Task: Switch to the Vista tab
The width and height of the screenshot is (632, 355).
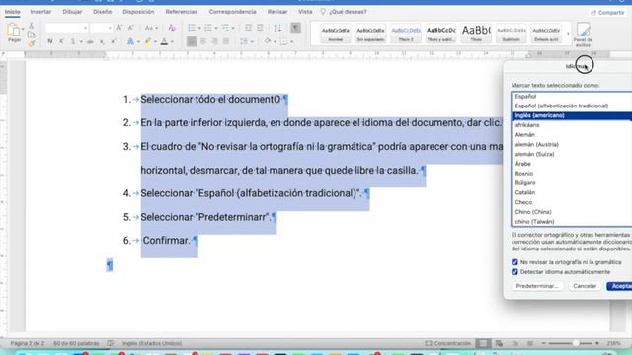Action: [305, 12]
